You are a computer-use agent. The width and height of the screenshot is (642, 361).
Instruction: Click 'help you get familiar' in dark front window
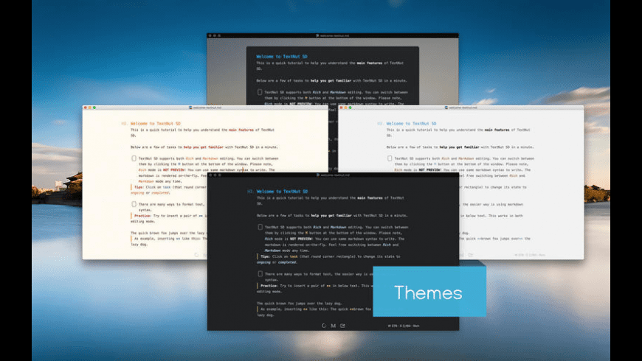331,215
